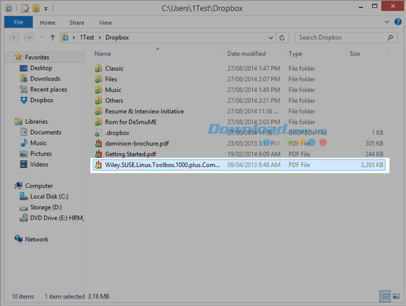
Task: Open the Help question mark icon
Action: (x=398, y=22)
